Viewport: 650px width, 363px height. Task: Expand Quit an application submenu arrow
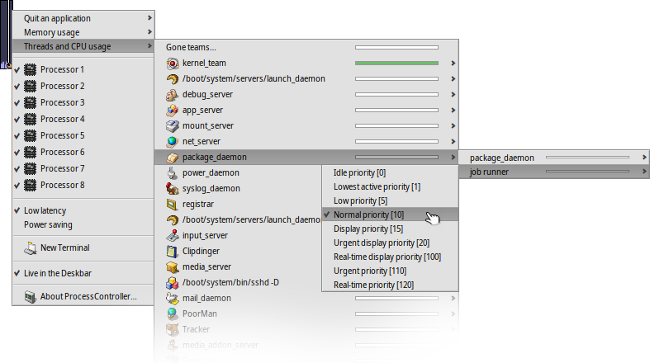pyautogui.click(x=149, y=18)
